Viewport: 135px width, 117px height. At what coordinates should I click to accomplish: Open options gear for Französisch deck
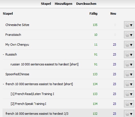[129, 35]
